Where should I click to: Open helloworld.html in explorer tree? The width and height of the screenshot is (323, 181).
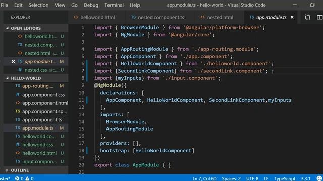pos(36,153)
